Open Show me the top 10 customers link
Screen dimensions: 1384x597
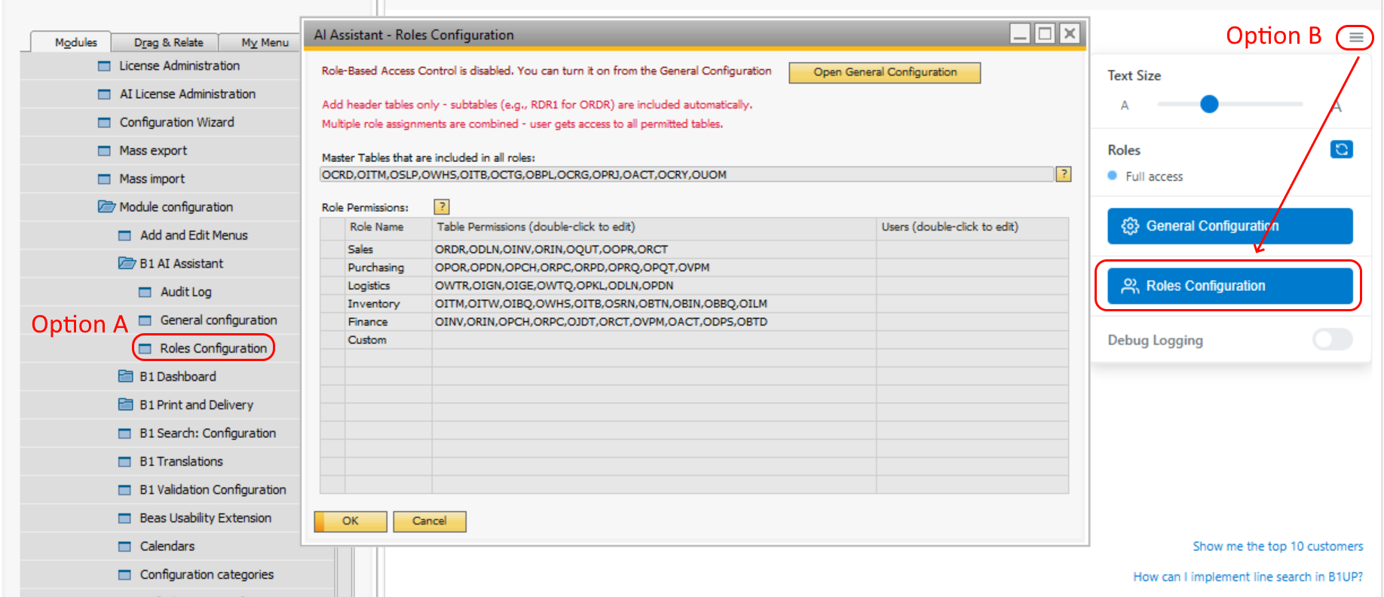pyautogui.click(x=1277, y=546)
